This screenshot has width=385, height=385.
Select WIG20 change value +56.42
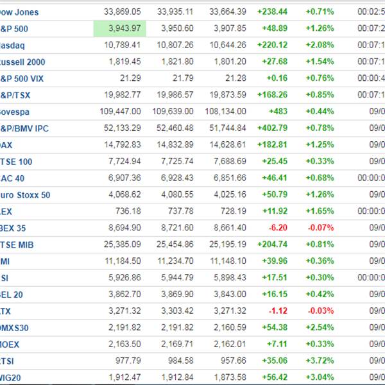(275, 377)
